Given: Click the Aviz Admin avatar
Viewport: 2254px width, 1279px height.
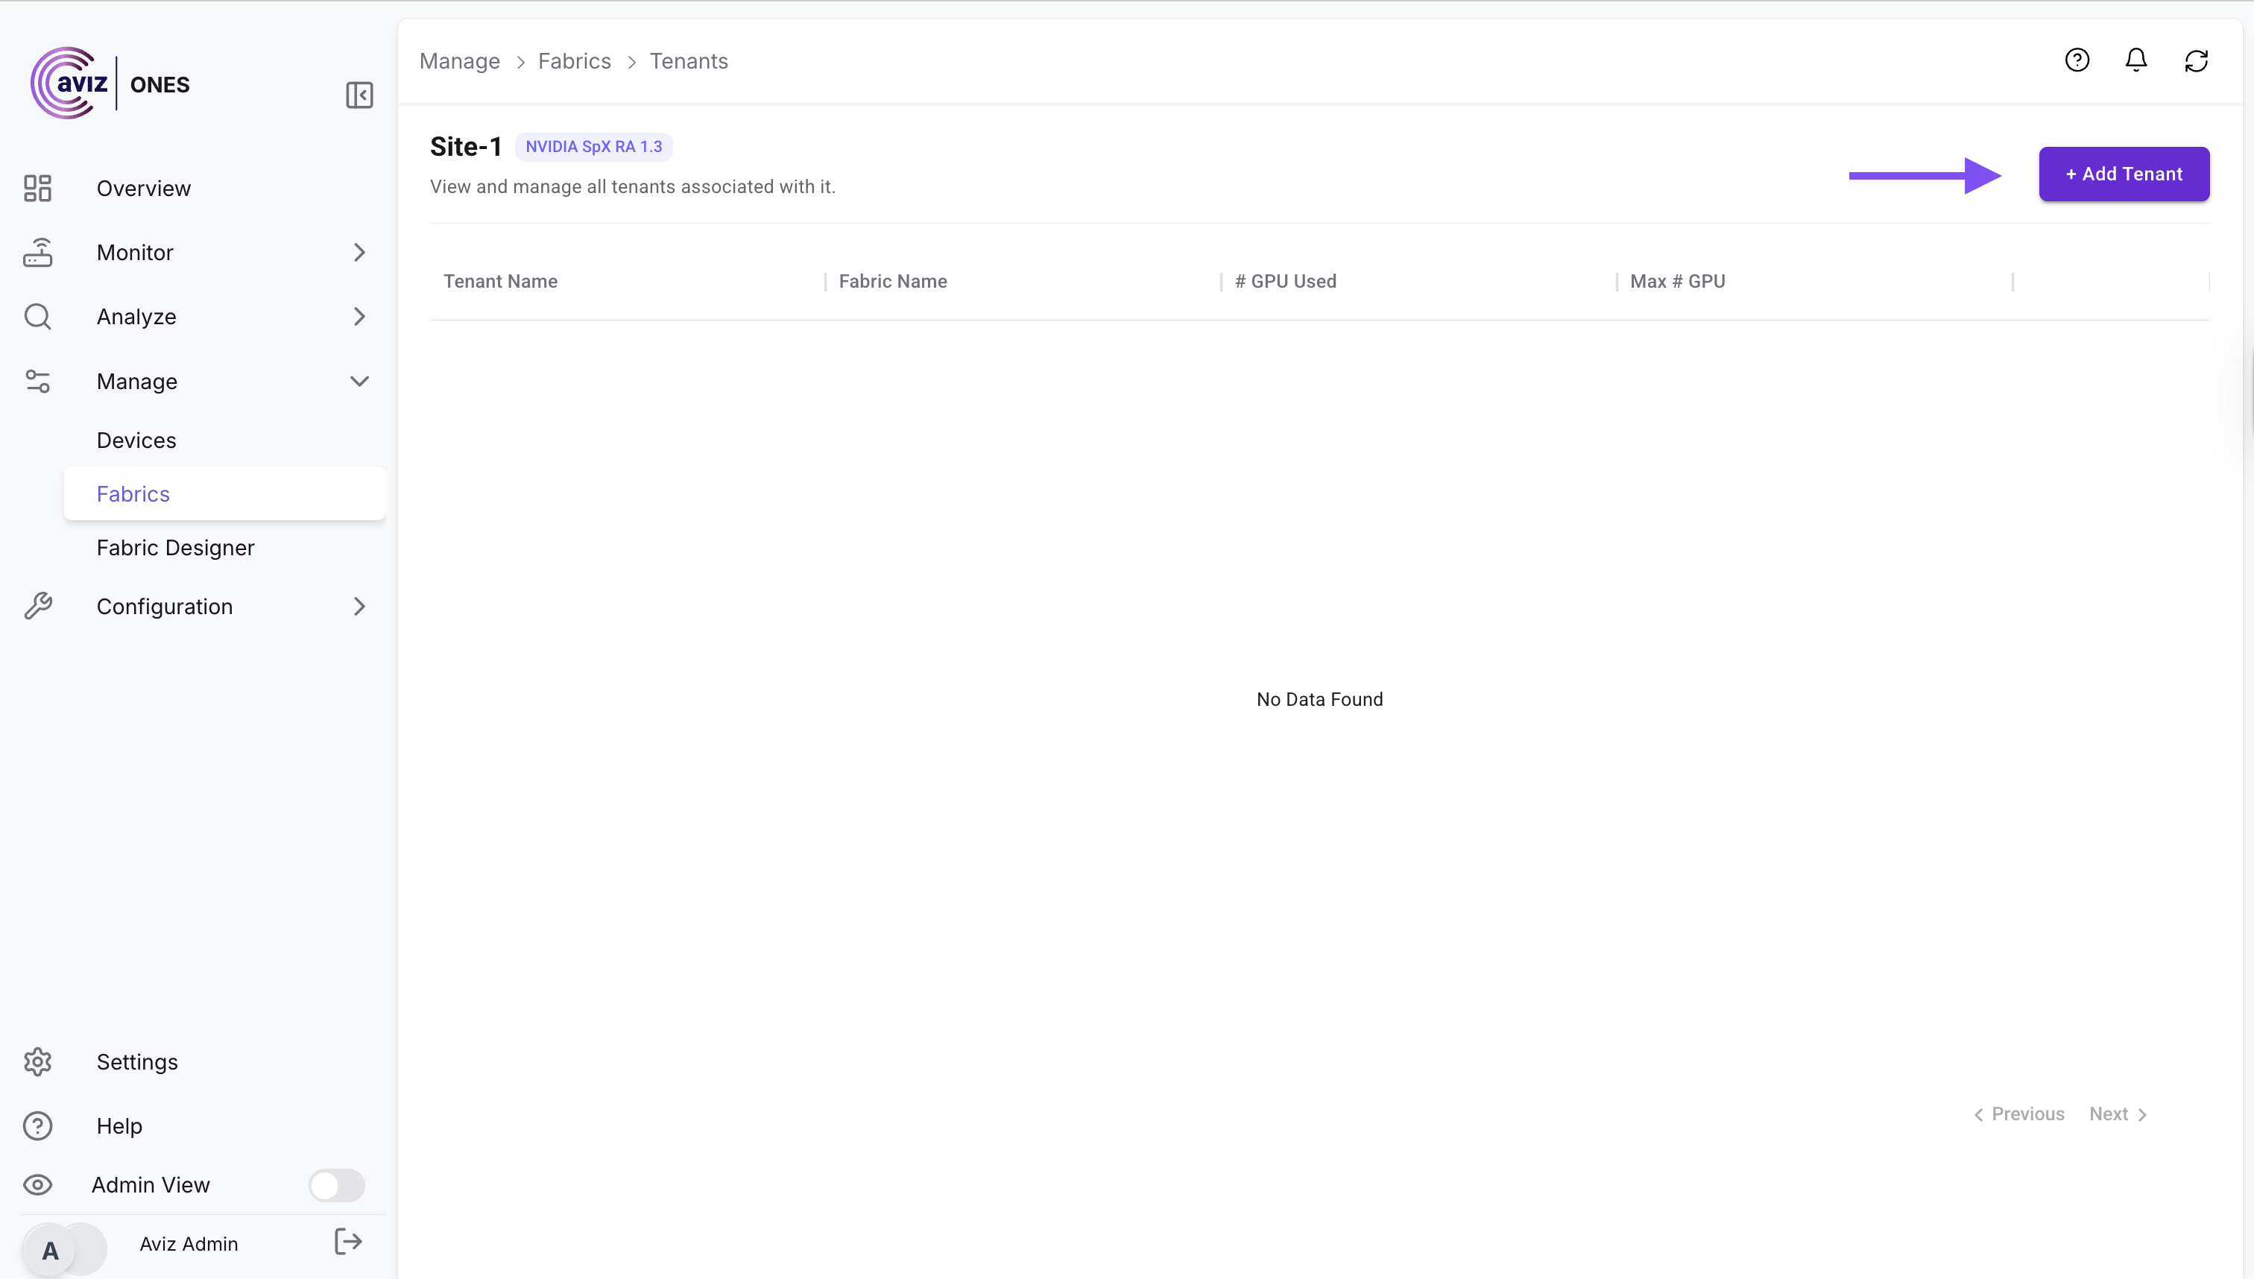Looking at the screenshot, I should [51, 1249].
